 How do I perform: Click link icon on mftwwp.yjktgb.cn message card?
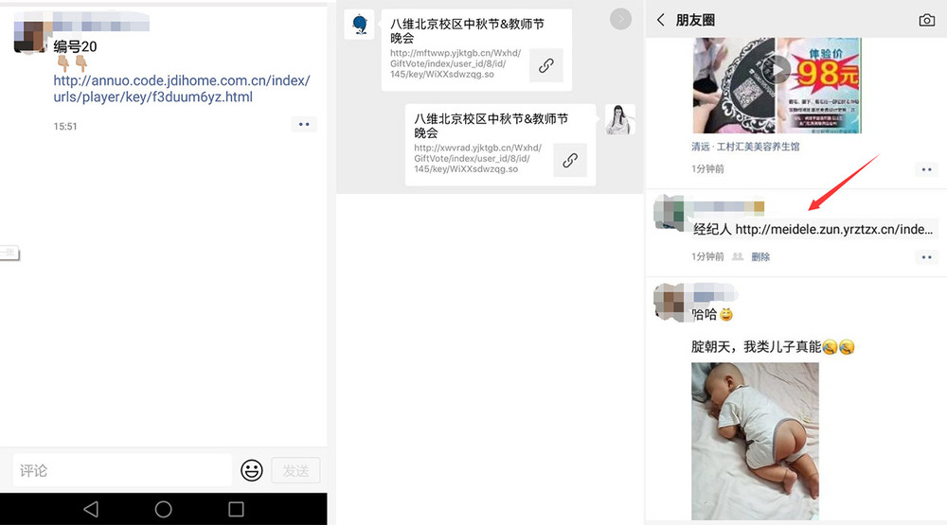tap(546, 65)
